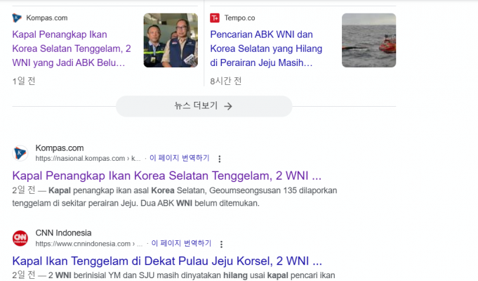This screenshot has height=281, width=478.
Task: Click the Kompas.com site name in search result
Action: click(x=60, y=148)
